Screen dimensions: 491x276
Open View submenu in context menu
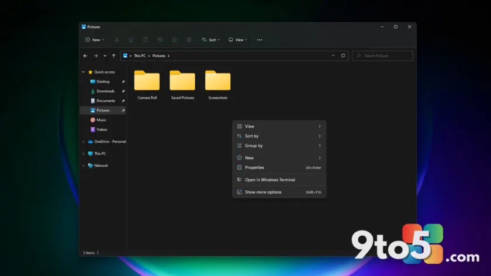[279, 126]
